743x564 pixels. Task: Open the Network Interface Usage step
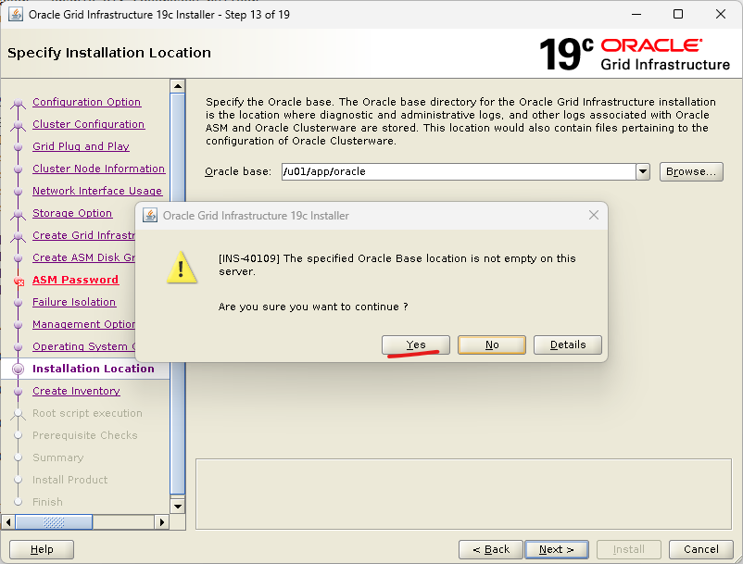coord(97,191)
